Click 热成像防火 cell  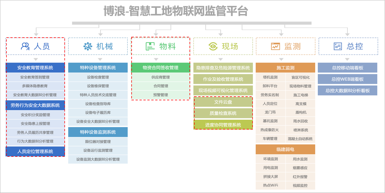[270, 130]
